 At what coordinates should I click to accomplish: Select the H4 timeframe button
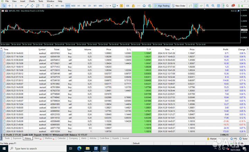point(84,6)
